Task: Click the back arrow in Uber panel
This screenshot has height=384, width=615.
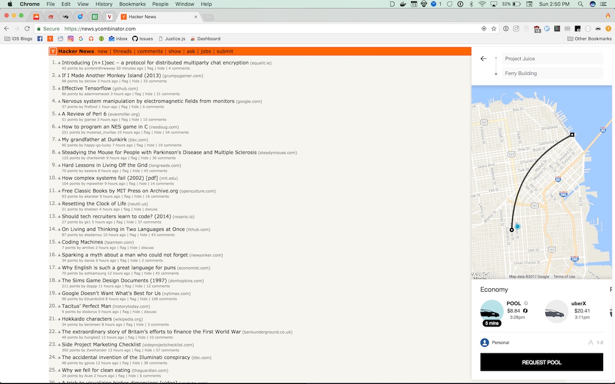Action: (x=483, y=59)
